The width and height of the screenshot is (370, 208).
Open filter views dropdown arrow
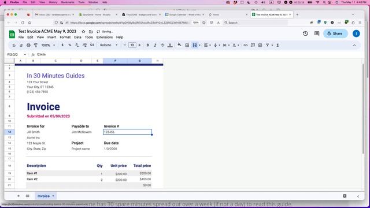pyautogui.click(x=272, y=45)
